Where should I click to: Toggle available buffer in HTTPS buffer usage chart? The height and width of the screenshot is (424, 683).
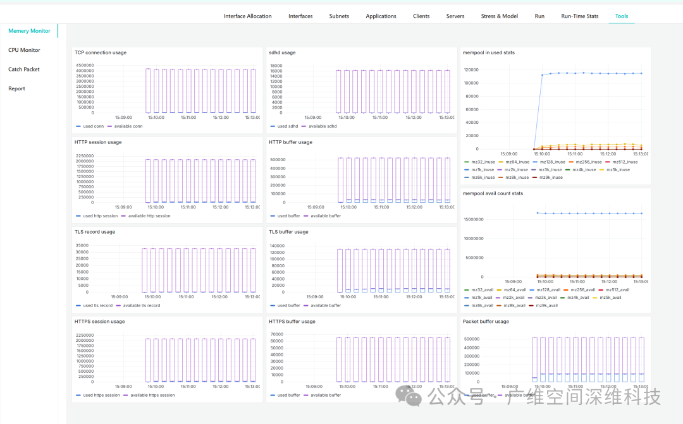[323, 396]
